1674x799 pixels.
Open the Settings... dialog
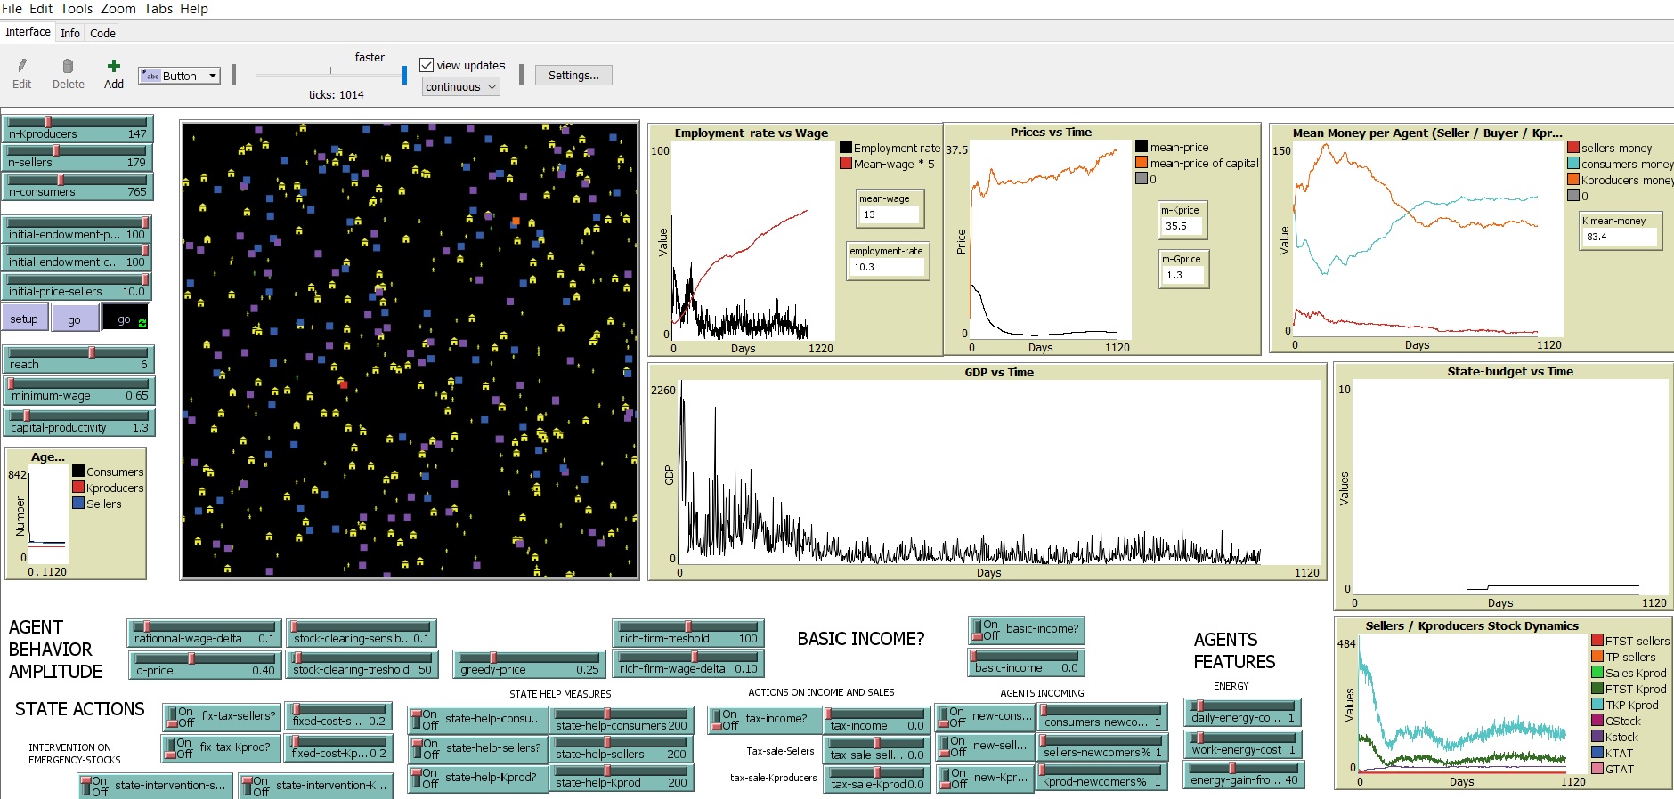click(573, 76)
